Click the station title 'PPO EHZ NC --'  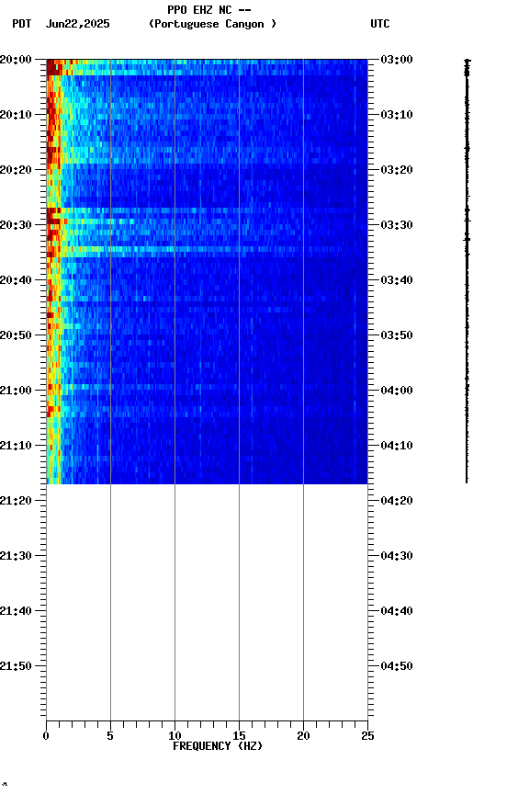click(x=209, y=10)
